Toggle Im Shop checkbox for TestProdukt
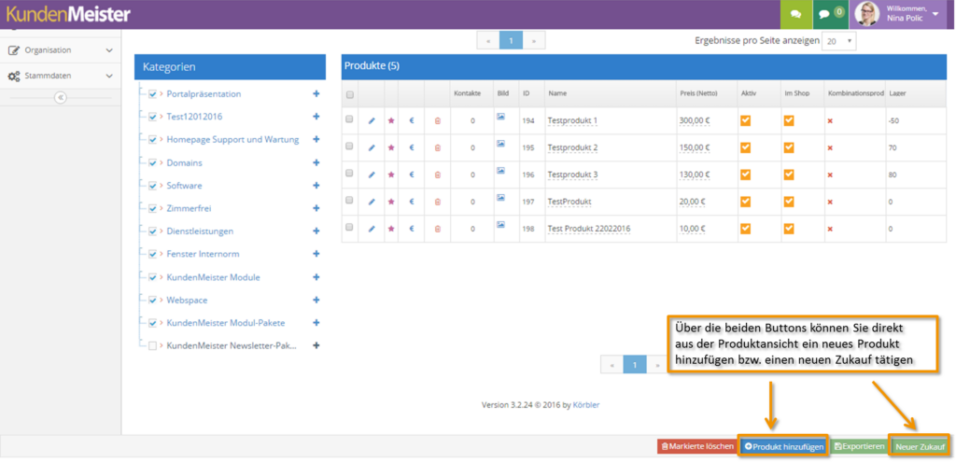The image size is (956, 462). click(x=789, y=202)
